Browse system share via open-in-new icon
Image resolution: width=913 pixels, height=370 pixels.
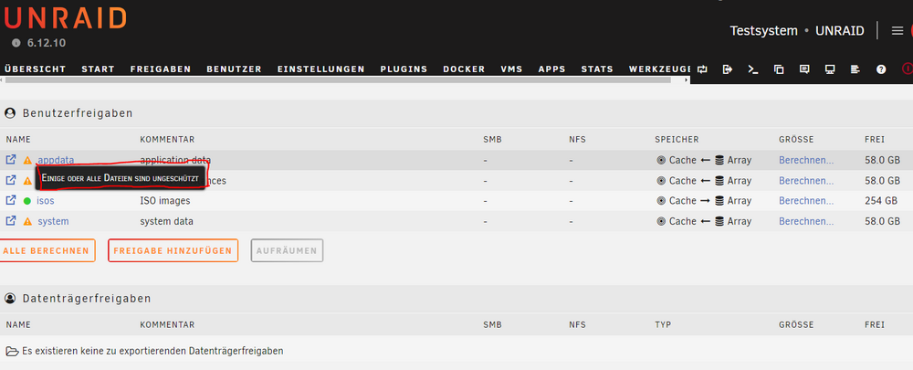10,221
